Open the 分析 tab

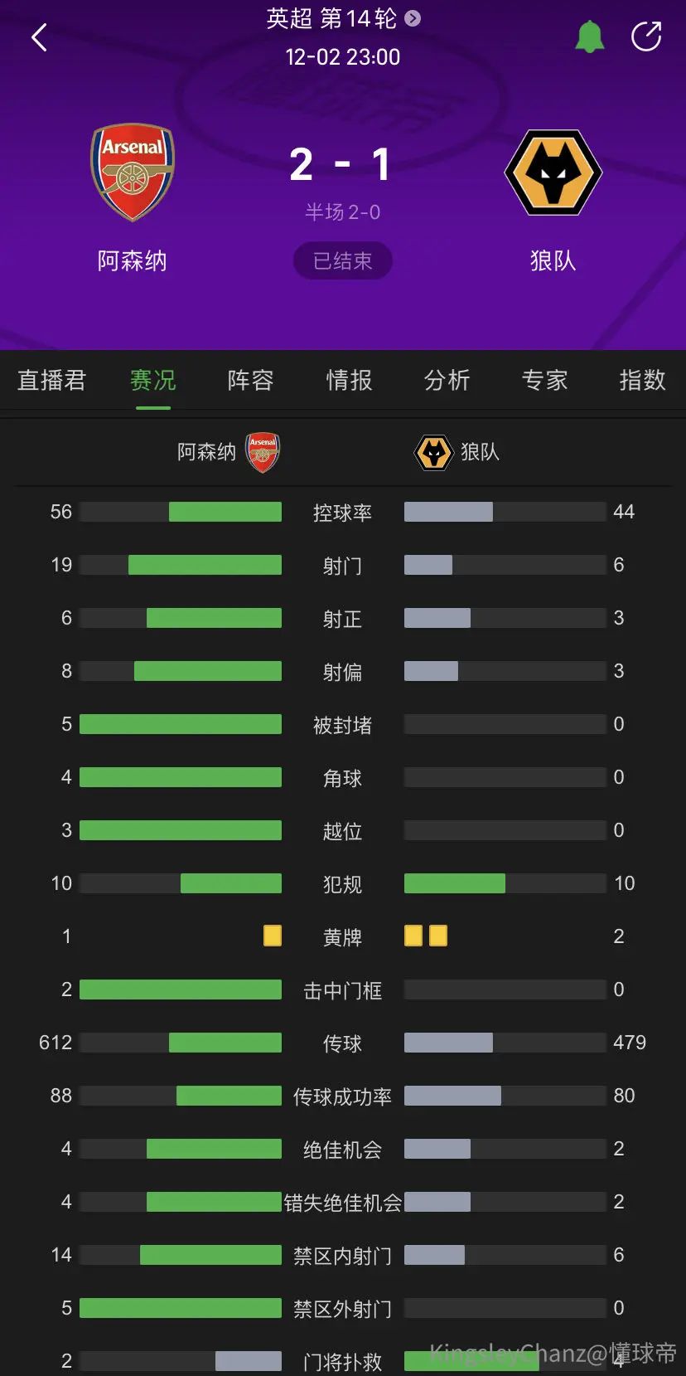[447, 380]
